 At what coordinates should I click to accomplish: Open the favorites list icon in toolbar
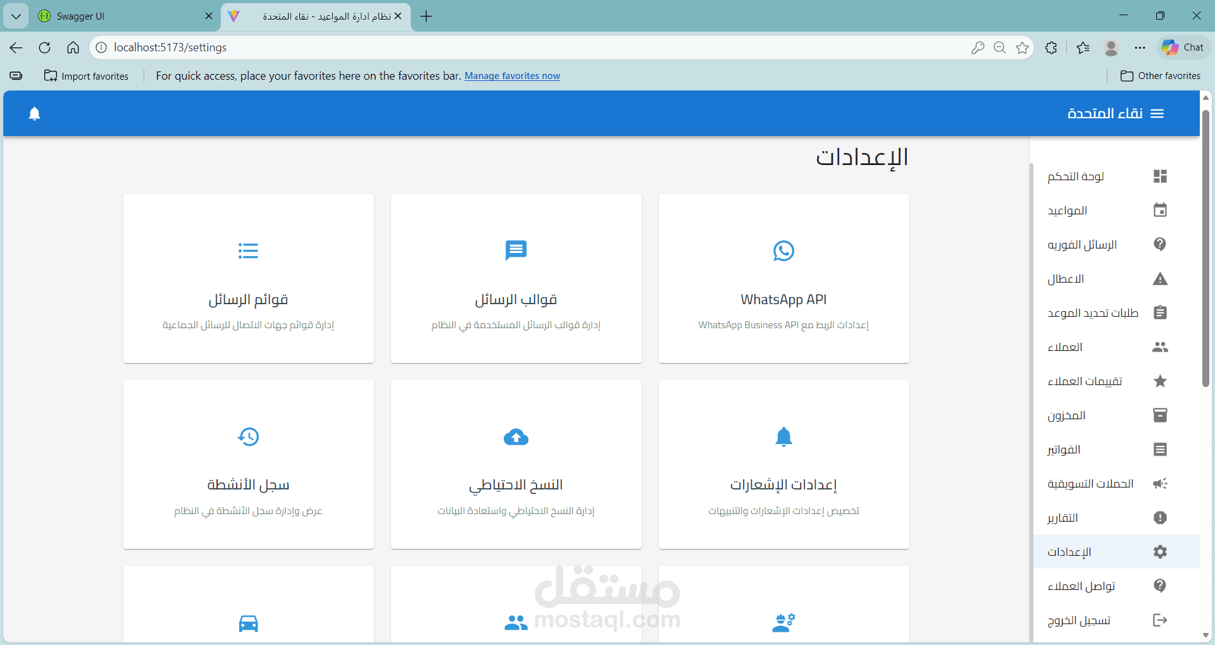pyautogui.click(x=1083, y=47)
